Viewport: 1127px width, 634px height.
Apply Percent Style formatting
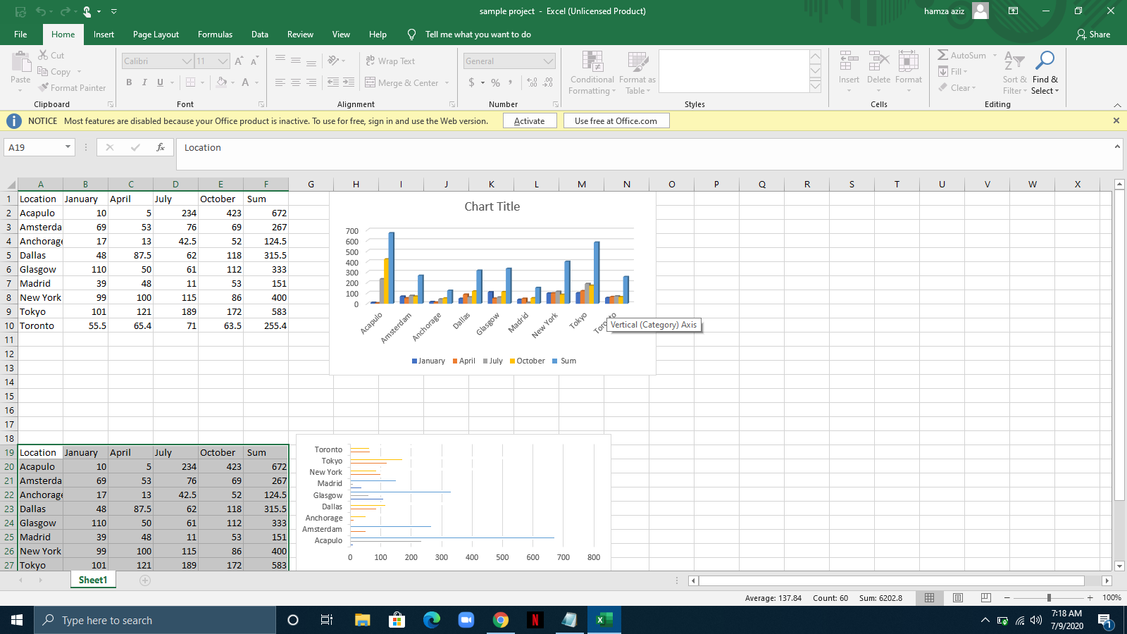click(495, 82)
